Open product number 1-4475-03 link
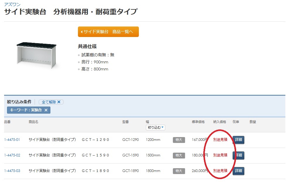This screenshot has width=288, height=182. pos(12,171)
